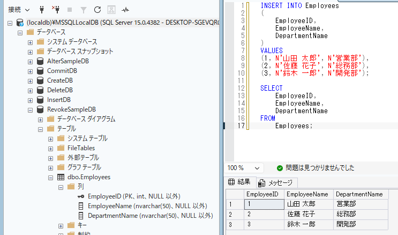Expand the InsertDB database node
This screenshot has width=398, height=235.
[30, 100]
